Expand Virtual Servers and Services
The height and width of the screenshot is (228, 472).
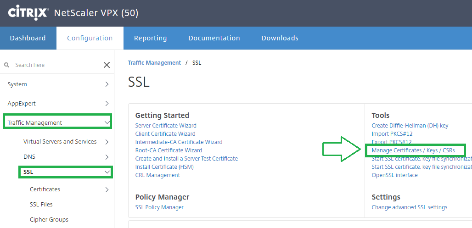[107, 142]
